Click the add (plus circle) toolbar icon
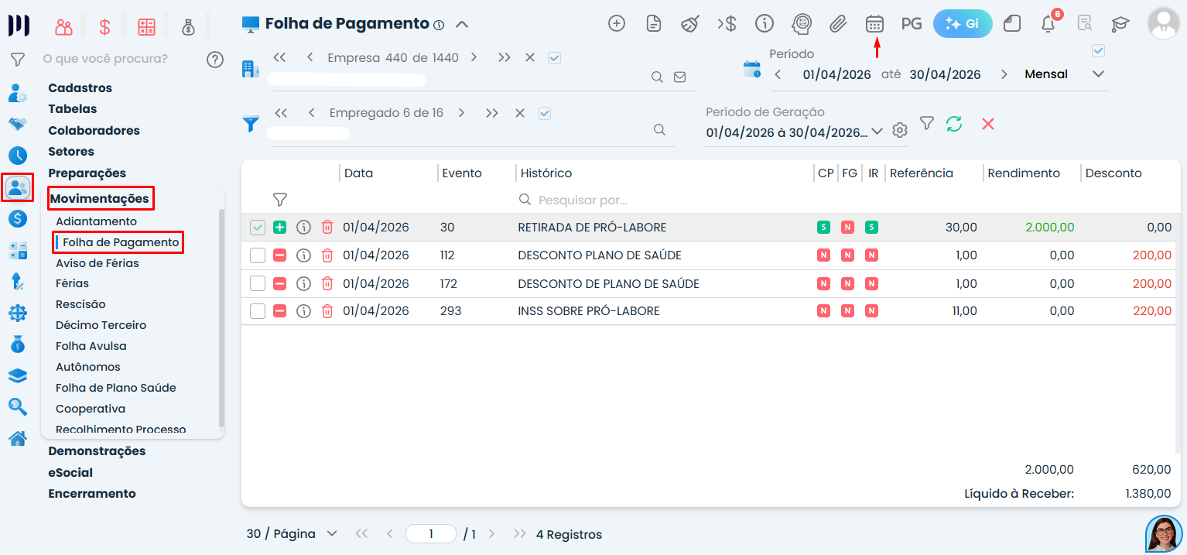Image resolution: width=1187 pixels, height=555 pixels. [617, 23]
